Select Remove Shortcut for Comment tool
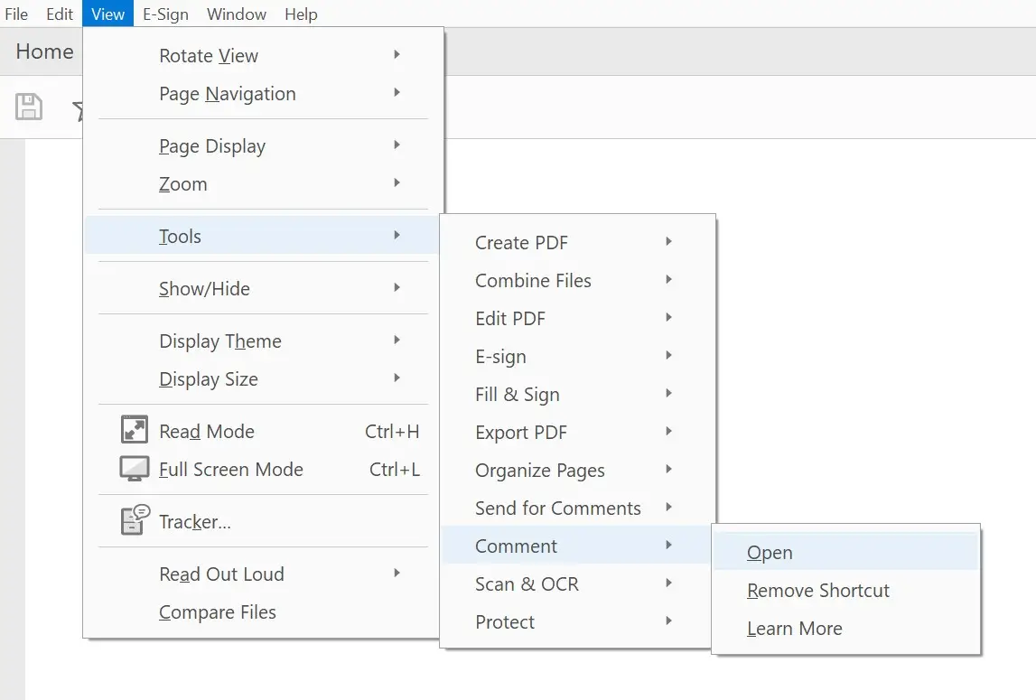 tap(818, 591)
